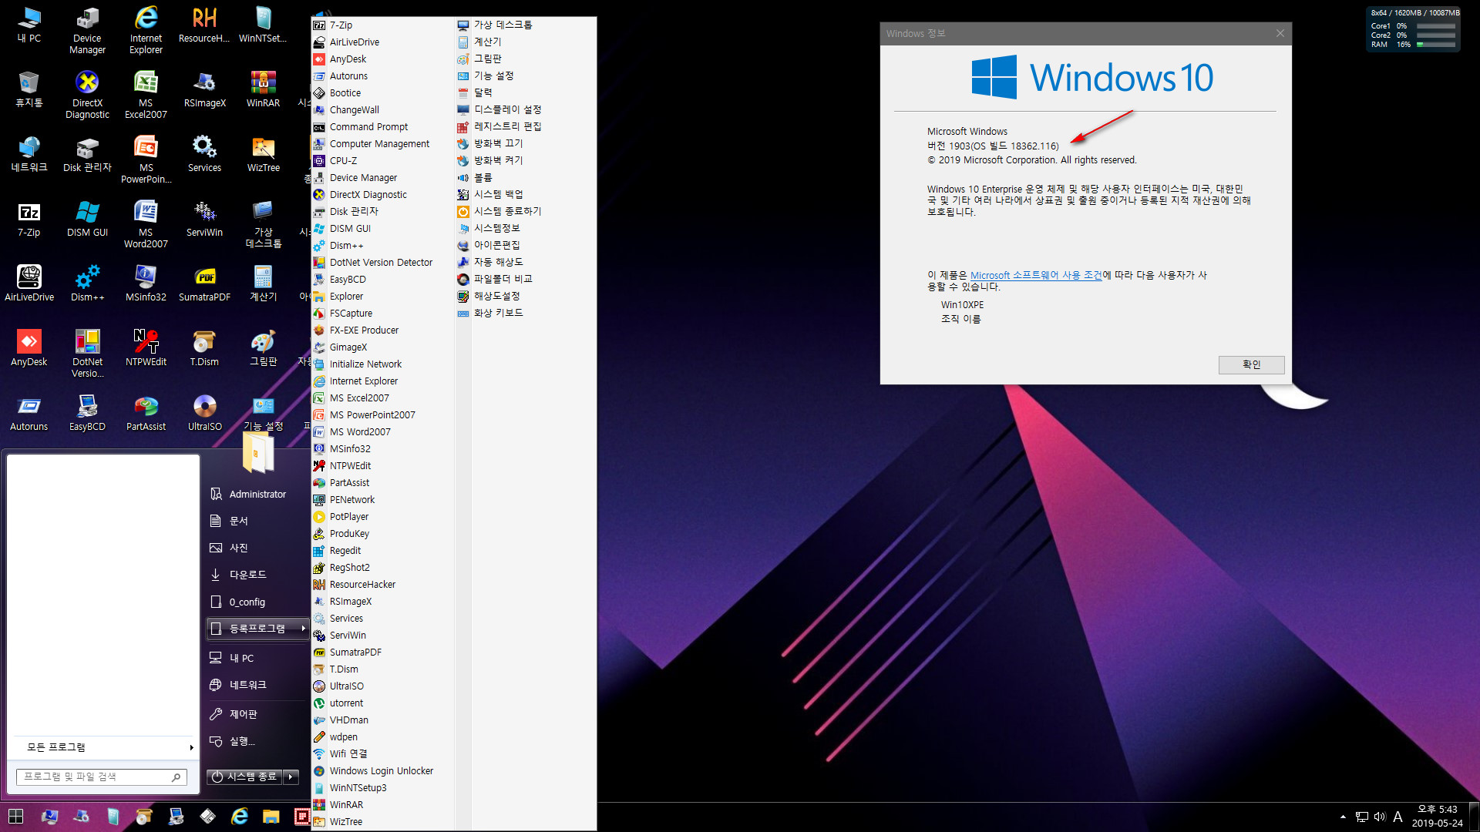Open File Explorer folder icon on taskbar
This screenshot has height=832, width=1480.
click(271, 817)
